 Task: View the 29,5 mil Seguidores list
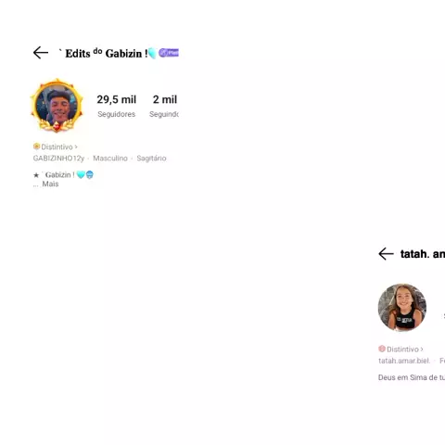tap(117, 106)
